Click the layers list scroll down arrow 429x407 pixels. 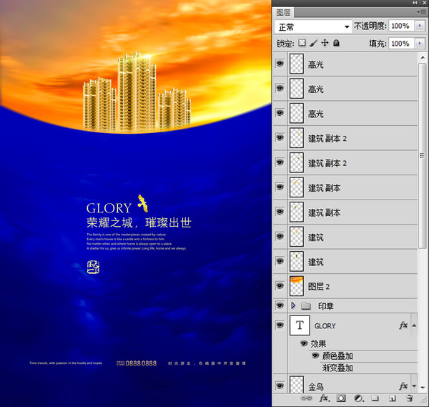click(423, 387)
